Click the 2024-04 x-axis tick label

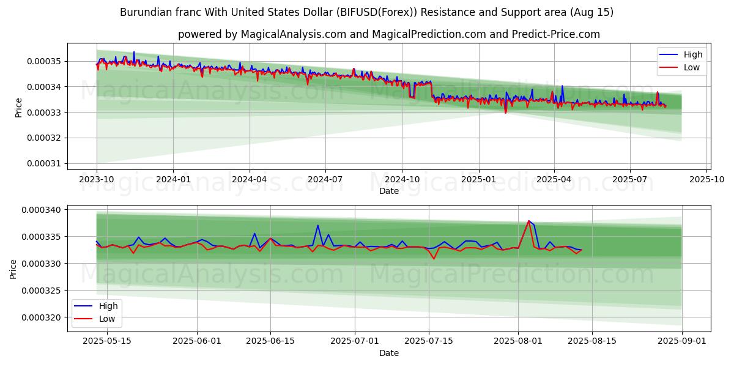click(x=249, y=180)
